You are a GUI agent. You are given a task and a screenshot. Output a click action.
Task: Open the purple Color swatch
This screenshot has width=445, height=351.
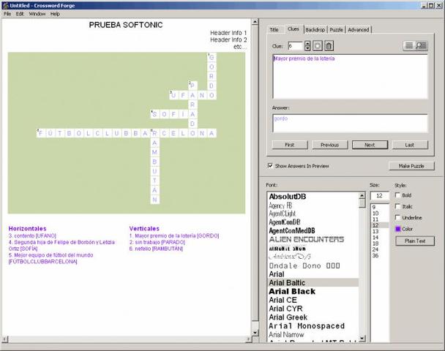coord(398,229)
